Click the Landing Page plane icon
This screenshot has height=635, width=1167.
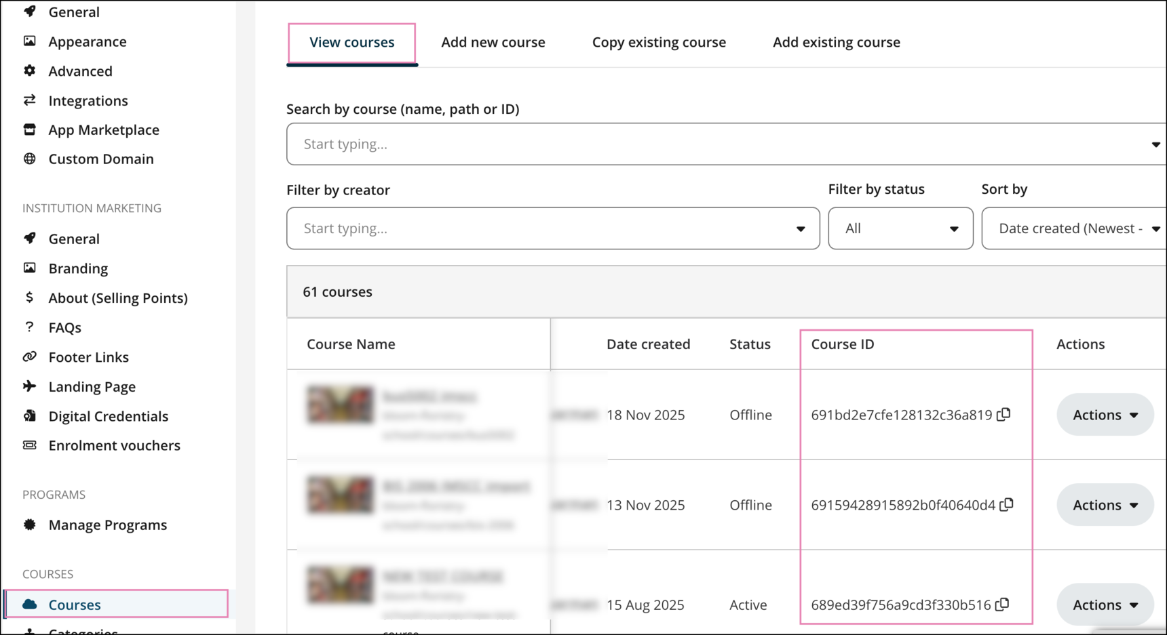pyautogui.click(x=30, y=386)
